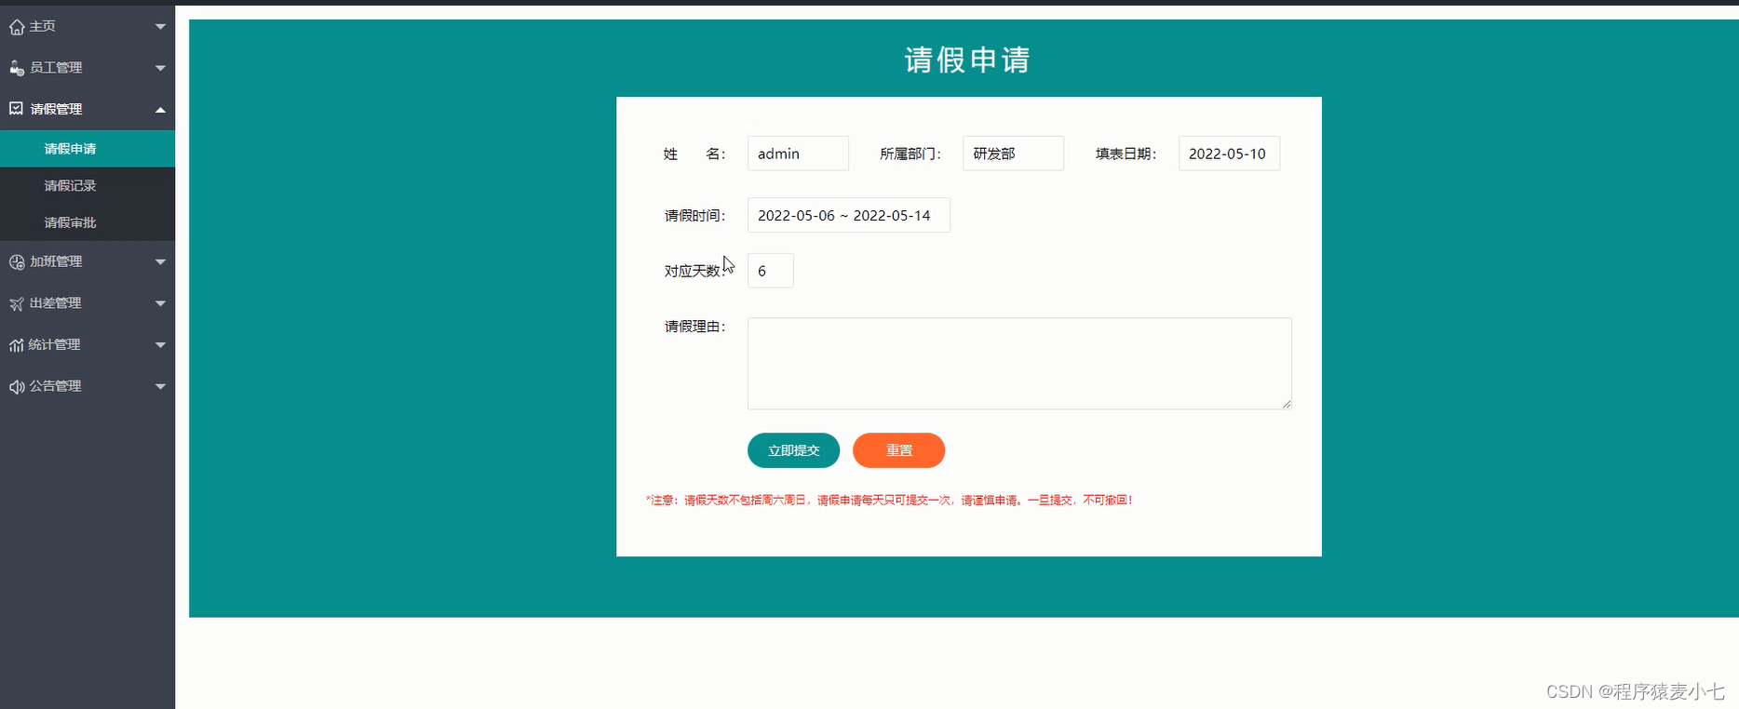Open the 请假审批 submenu item
The height and width of the screenshot is (709, 1739).
click(x=88, y=222)
